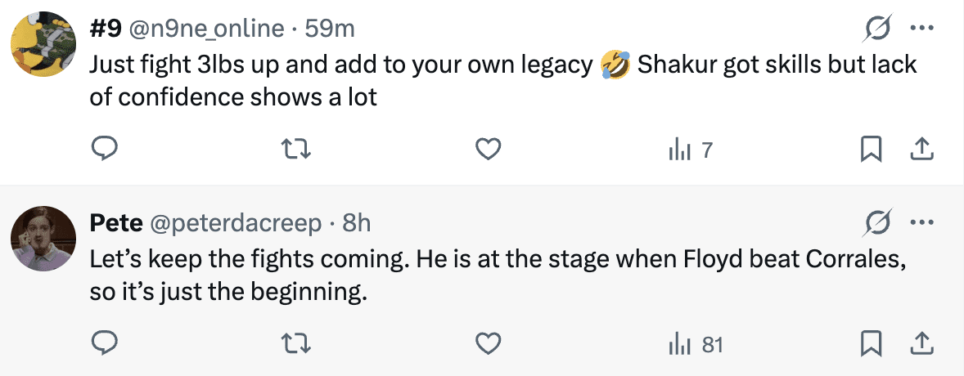Open the @peterdacreep profile handle
The width and height of the screenshot is (964, 376).
click(x=236, y=223)
